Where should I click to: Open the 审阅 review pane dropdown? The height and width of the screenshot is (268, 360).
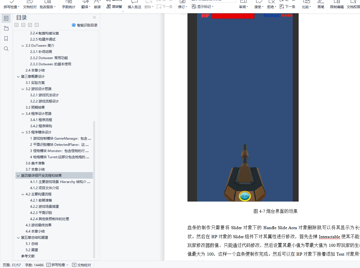243,7
